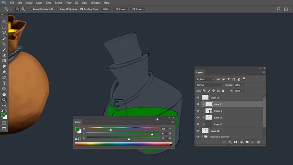Open the Kind filter dropdown in Layers

point(205,79)
